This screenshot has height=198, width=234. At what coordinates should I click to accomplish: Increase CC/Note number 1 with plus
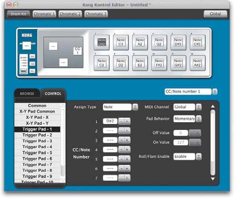pos(127,121)
